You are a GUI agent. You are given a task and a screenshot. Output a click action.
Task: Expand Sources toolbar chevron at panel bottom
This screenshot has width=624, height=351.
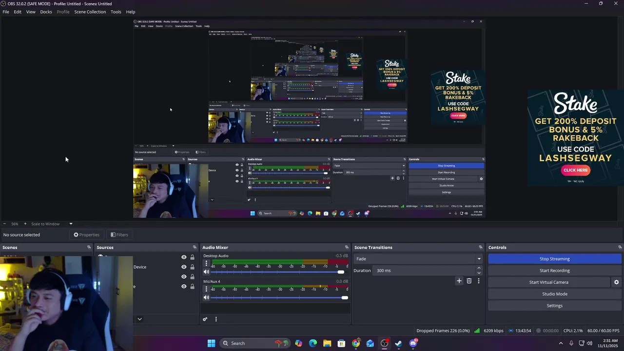click(139, 319)
